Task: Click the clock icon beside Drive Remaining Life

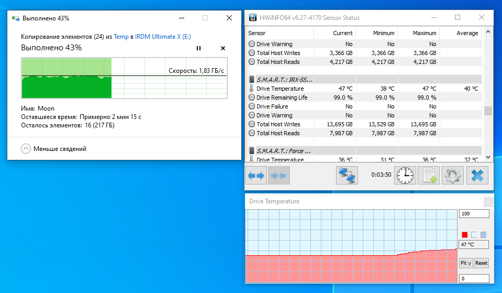Action: [252, 97]
